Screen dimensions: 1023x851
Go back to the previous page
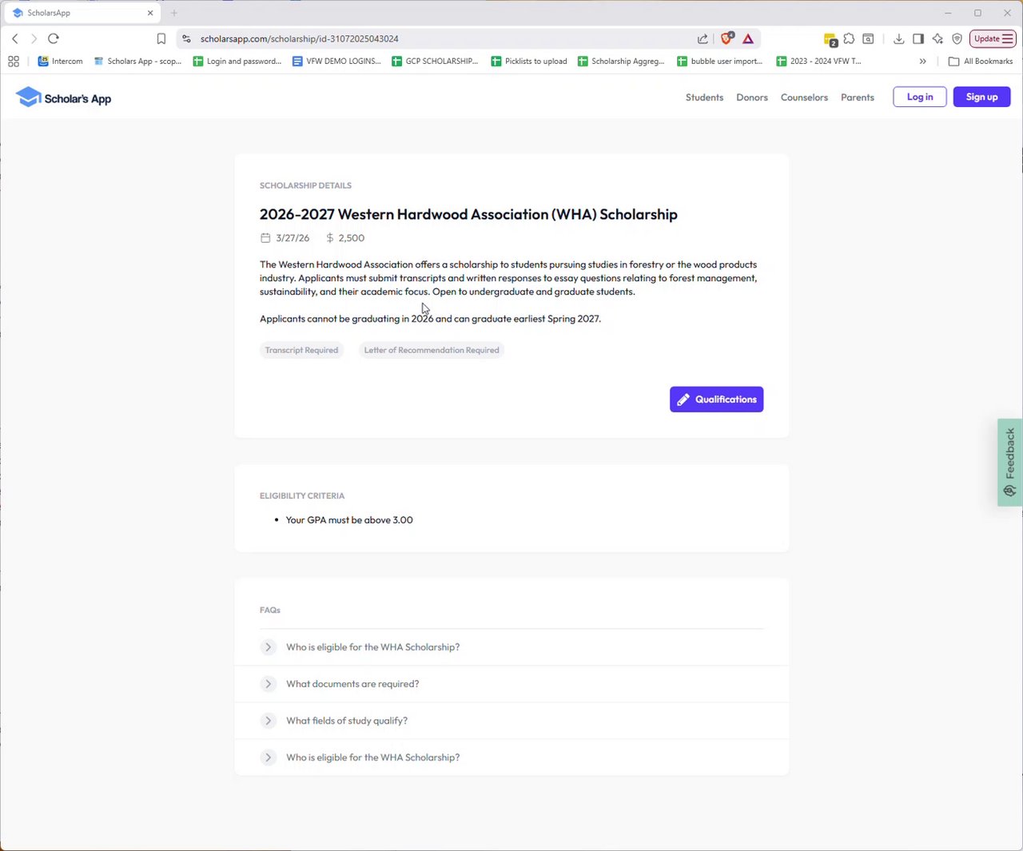click(15, 38)
